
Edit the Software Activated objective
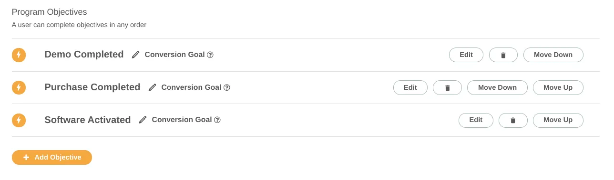click(x=476, y=121)
